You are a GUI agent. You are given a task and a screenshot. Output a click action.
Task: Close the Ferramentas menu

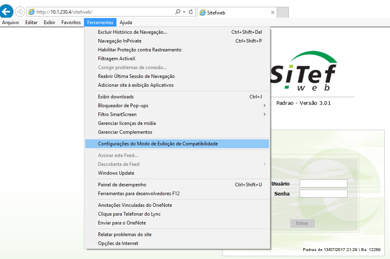point(100,22)
